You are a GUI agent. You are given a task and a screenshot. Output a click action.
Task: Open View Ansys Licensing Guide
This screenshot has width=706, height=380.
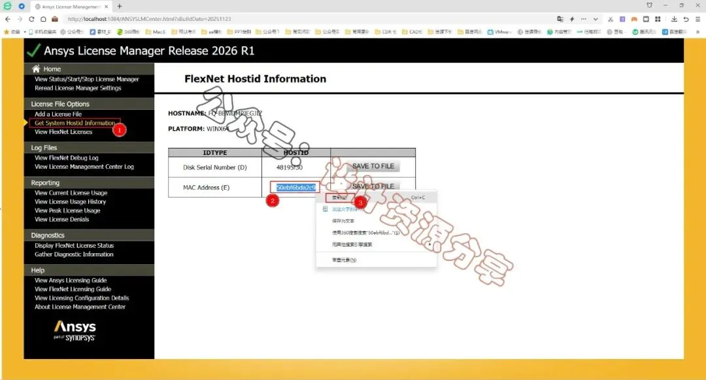[71, 281]
